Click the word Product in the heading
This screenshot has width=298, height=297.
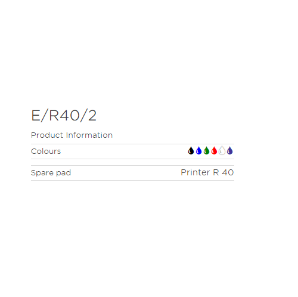pyautogui.click(x=47, y=135)
